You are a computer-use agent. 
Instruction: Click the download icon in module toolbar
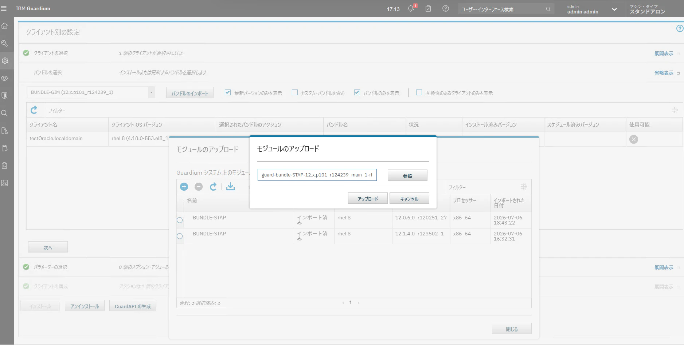click(230, 187)
